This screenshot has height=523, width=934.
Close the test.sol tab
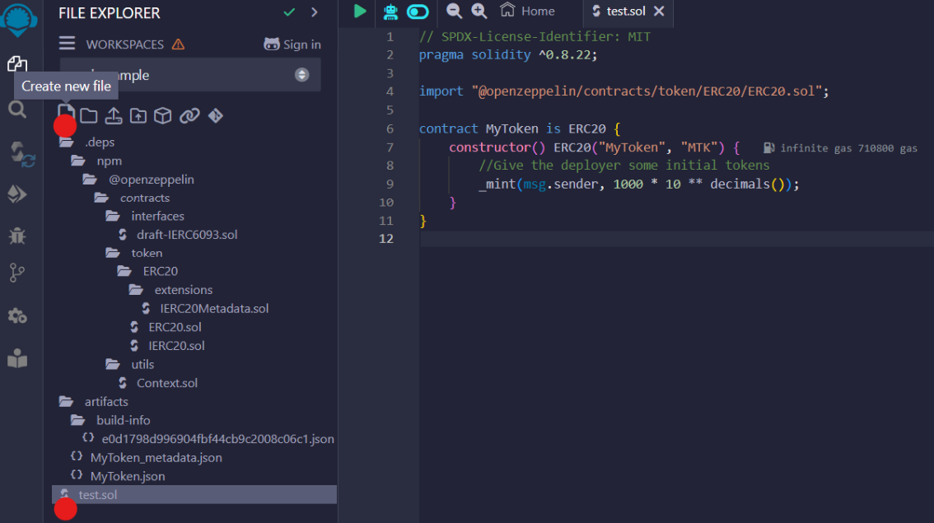pos(659,12)
